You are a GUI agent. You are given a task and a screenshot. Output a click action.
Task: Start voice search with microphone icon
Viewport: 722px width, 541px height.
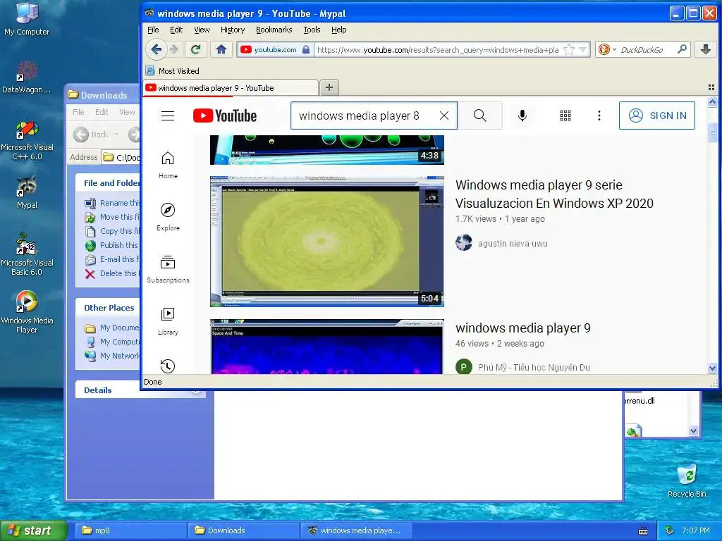(x=522, y=116)
